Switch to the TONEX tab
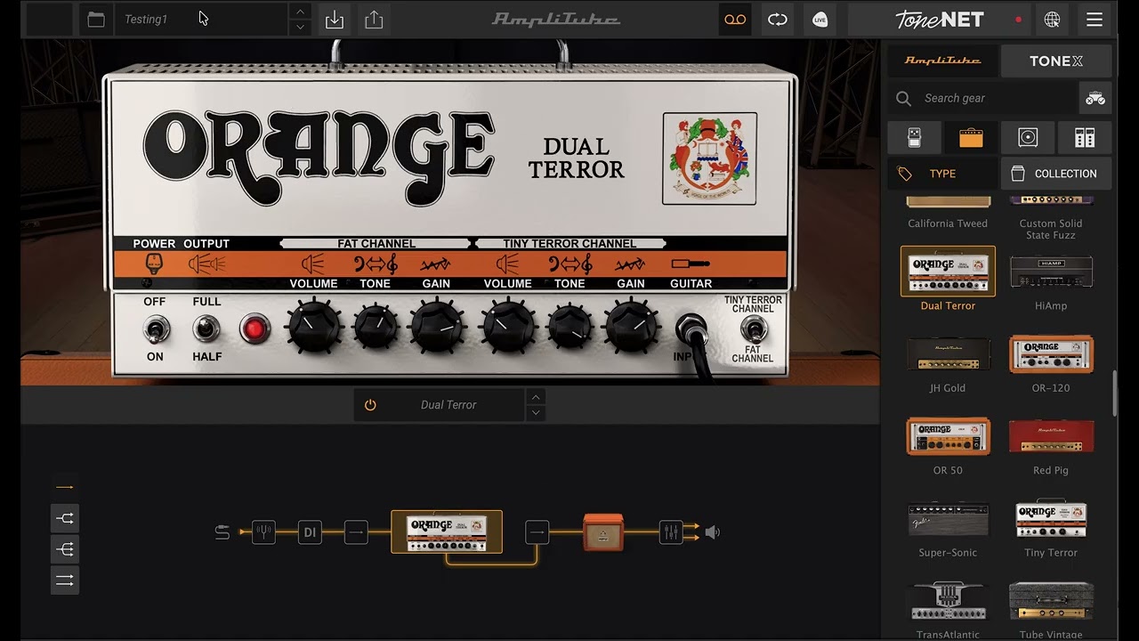The width and height of the screenshot is (1139, 641). click(x=1056, y=61)
